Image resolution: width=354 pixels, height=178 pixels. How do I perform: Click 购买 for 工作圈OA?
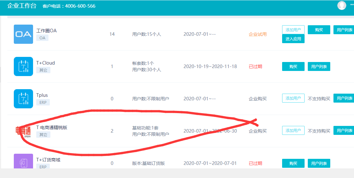(x=319, y=30)
